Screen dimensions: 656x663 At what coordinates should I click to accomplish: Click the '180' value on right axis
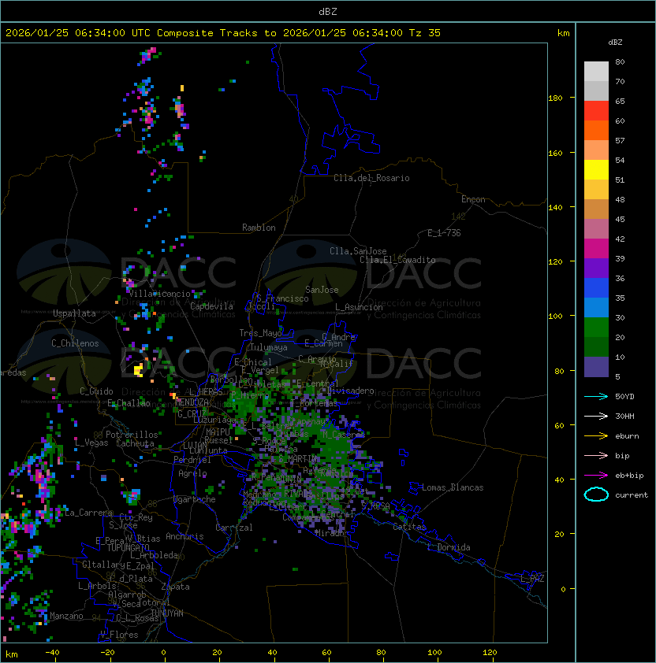point(555,98)
